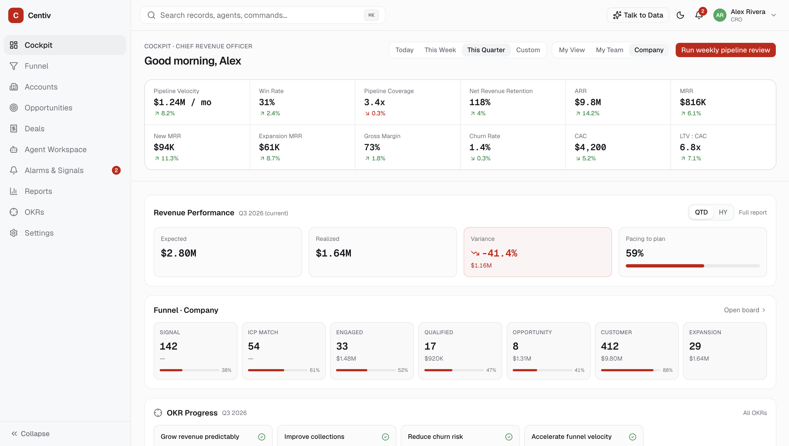The height and width of the screenshot is (446, 789).
Task: Click the Centiv logo icon
Action: (x=16, y=15)
